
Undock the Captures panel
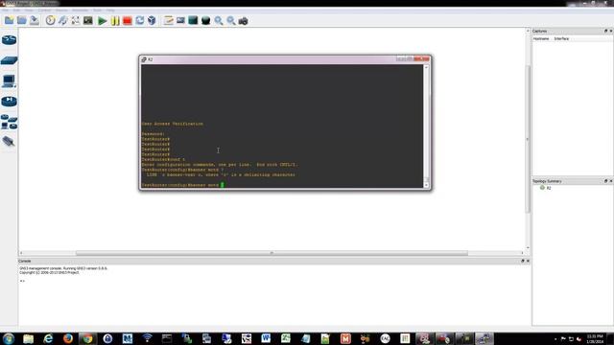coord(605,31)
